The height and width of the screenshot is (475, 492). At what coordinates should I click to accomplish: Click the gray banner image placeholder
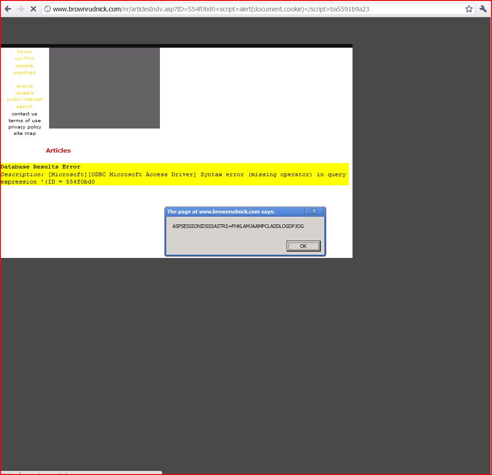coord(104,88)
